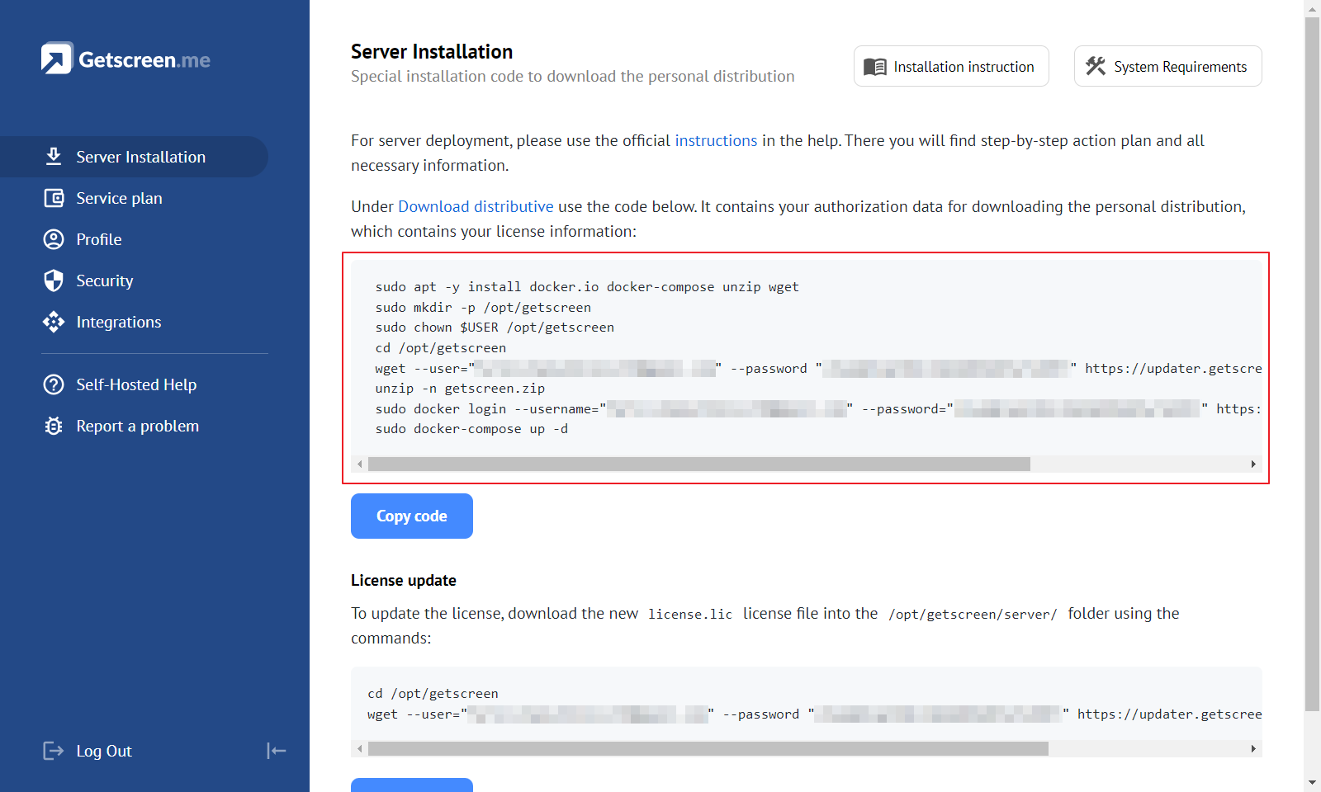View System Requirements

[x=1167, y=66]
